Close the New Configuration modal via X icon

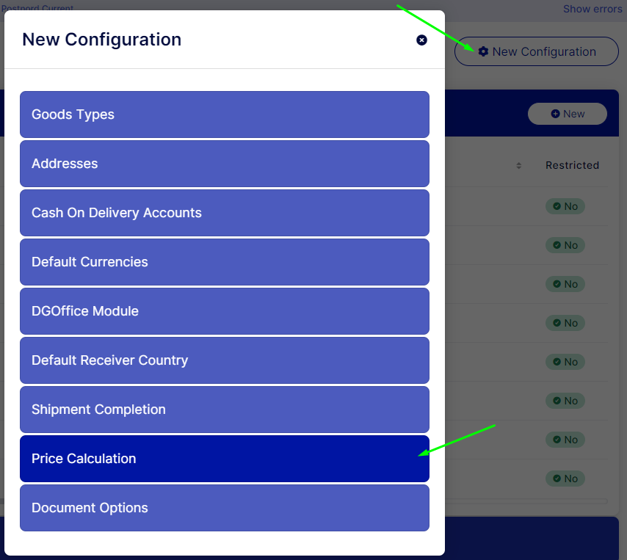click(x=422, y=40)
